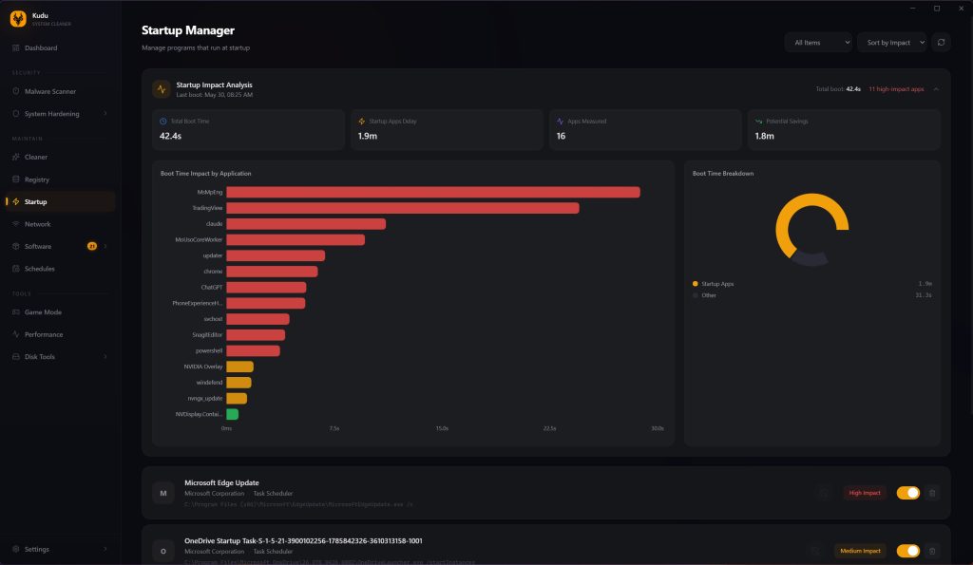Click the Registry sidebar icon
Viewport: 973px width, 565px height.
[15, 179]
